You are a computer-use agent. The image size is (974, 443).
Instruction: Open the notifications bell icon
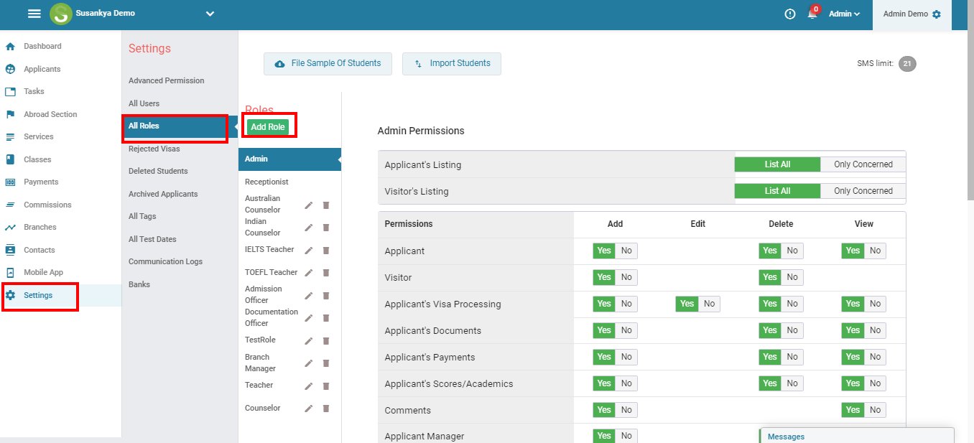(x=812, y=14)
